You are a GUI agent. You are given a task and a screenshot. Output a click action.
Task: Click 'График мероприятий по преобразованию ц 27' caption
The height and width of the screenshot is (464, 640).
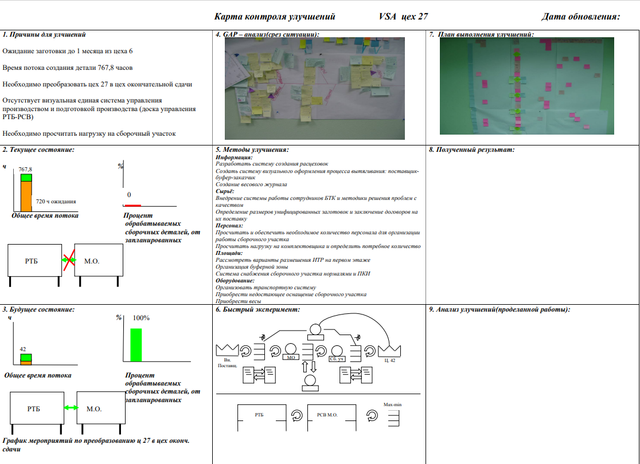pyautogui.click(x=96, y=445)
